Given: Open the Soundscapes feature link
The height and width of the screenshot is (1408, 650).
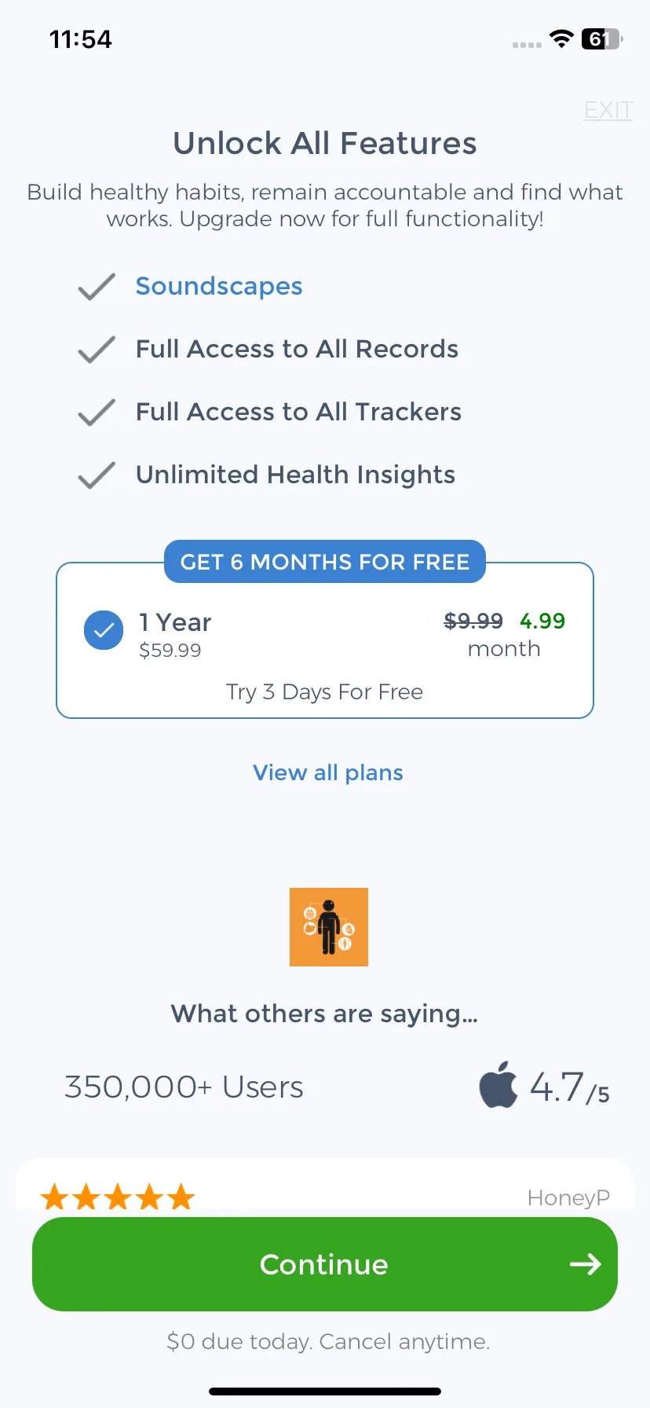Looking at the screenshot, I should coord(219,287).
